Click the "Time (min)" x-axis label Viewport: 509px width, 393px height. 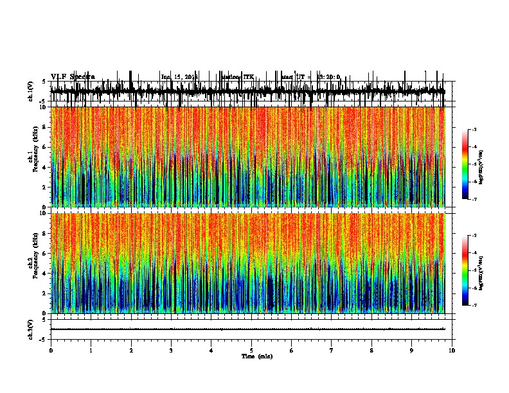[257, 356]
